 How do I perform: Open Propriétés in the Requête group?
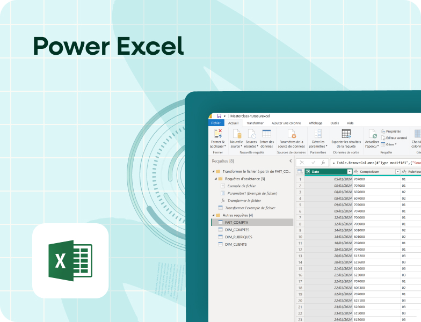click(x=391, y=131)
